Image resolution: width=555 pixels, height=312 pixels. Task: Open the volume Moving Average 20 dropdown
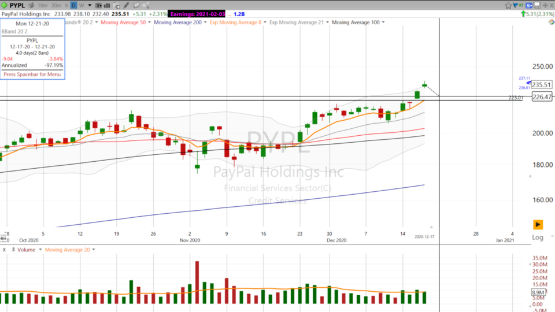(x=94, y=250)
